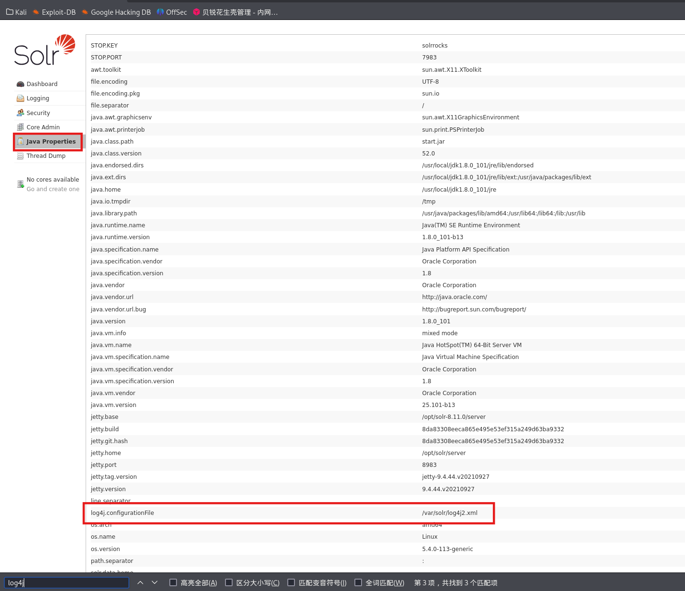Click the jetty.port value 8983
The image size is (685, 591).
pos(429,465)
